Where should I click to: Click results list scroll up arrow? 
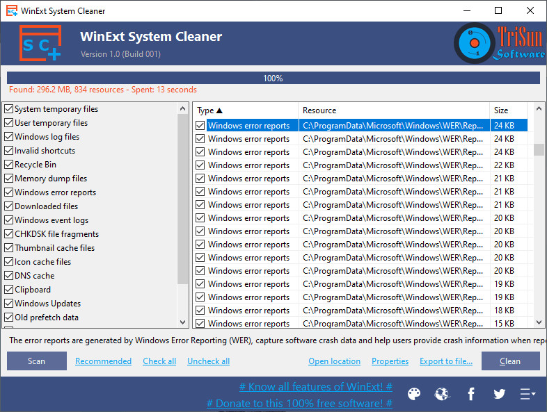tap(539, 108)
